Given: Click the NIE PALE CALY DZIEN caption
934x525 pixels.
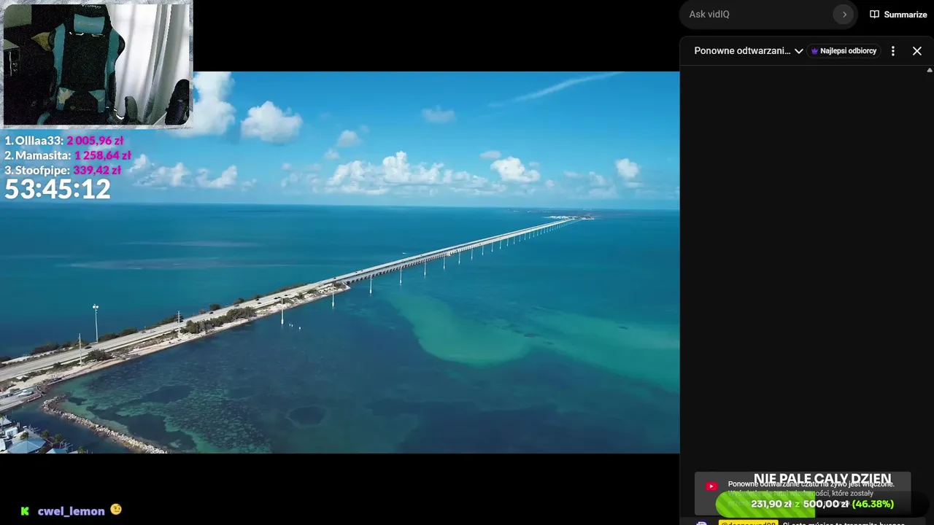Looking at the screenshot, I should coord(822,480).
